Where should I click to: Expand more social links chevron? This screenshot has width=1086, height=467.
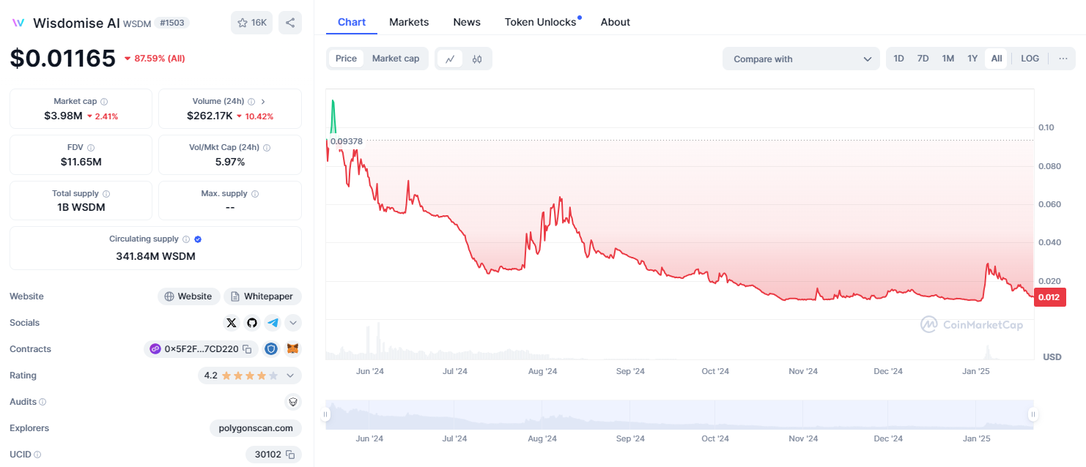point(293,323)
